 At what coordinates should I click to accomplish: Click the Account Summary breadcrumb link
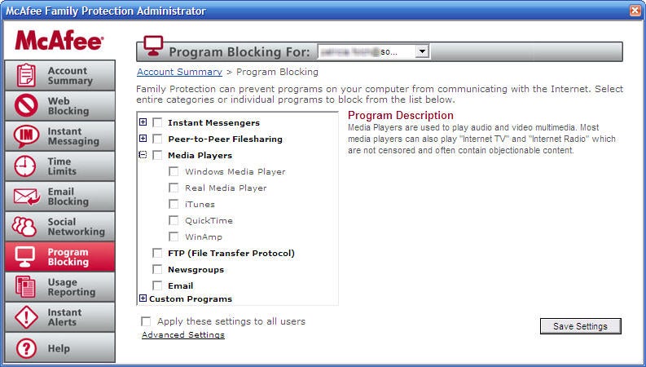[180, 72]
